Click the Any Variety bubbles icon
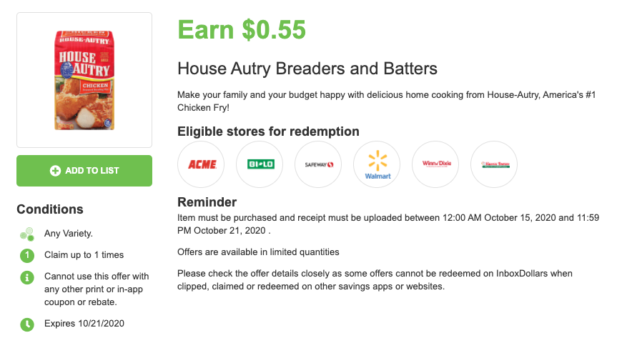This screenshot has height=353, width=632. (x=26, y=233)
